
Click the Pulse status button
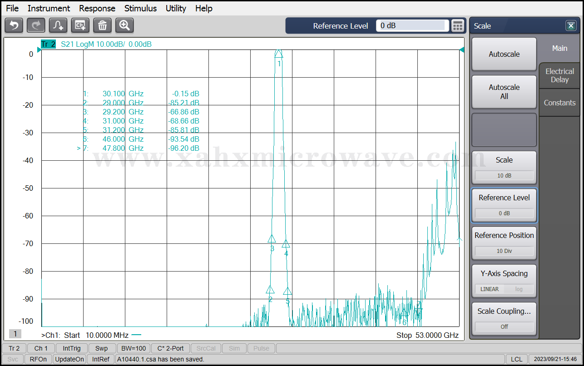pos(261,348)
